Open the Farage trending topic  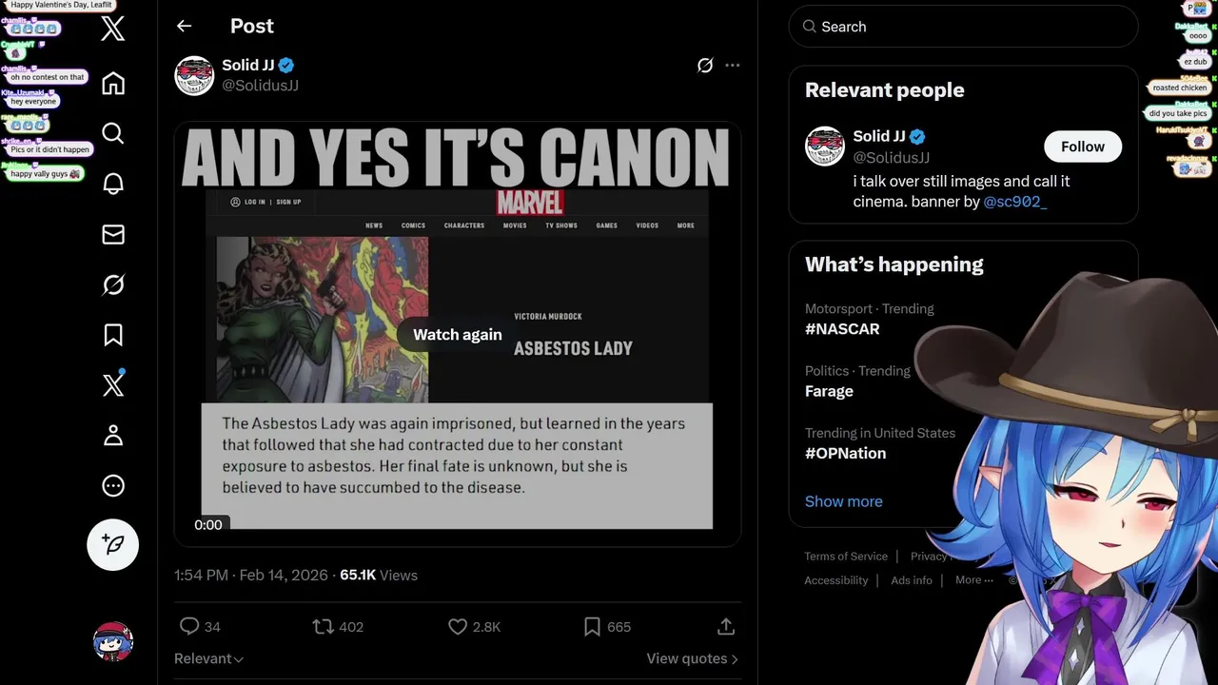tap(829, 391)
